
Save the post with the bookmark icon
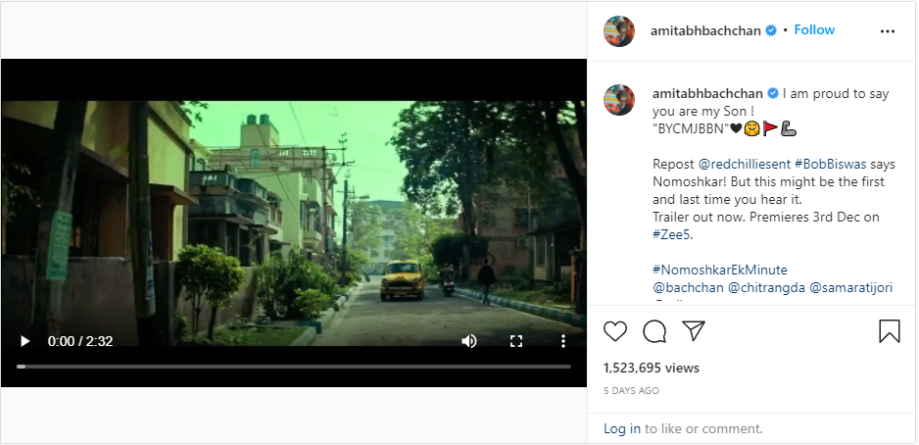click(889, 331)
